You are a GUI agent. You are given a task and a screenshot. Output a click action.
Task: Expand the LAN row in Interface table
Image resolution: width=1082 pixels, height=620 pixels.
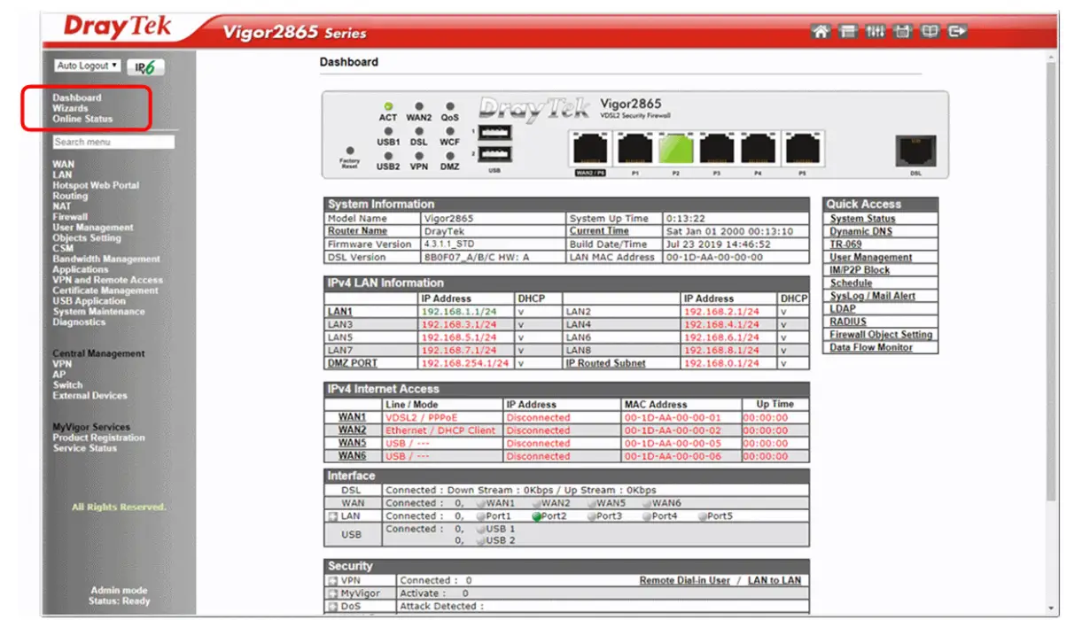(x=333, y=516)
